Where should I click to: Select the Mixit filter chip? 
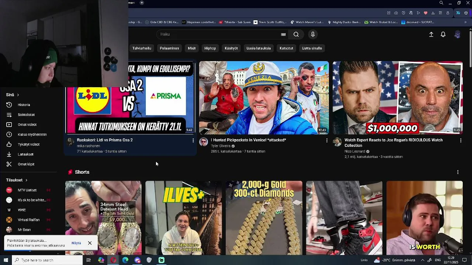tap(192, 48)
